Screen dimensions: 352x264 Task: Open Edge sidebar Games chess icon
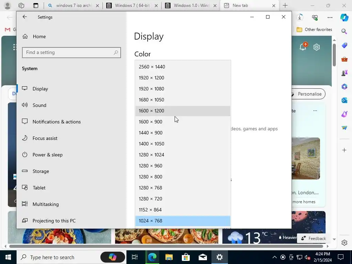click(344, 73)
